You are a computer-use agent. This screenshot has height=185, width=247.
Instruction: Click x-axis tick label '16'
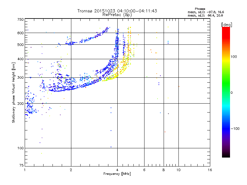coord(210,170)
